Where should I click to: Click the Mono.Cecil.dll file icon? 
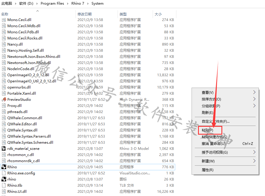[4, 20]
